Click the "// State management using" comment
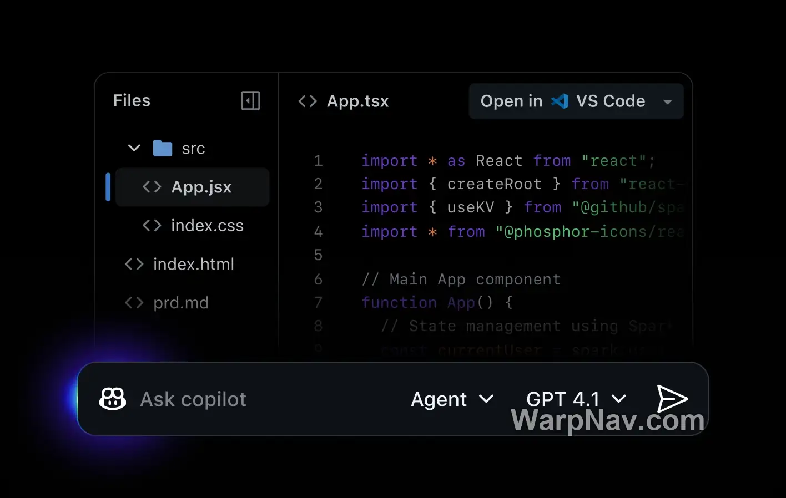 point(527,326)
